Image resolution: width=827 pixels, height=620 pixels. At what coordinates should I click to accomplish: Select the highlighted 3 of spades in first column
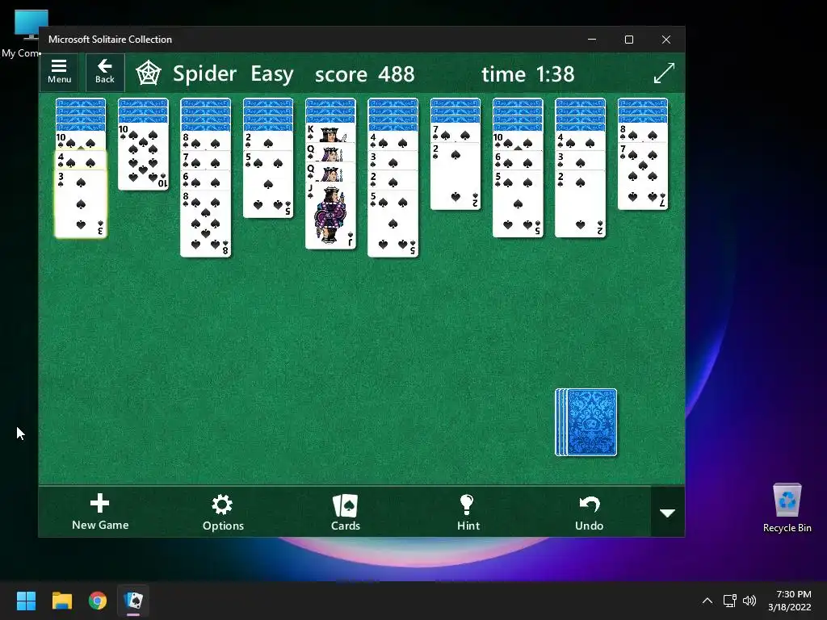81,203
